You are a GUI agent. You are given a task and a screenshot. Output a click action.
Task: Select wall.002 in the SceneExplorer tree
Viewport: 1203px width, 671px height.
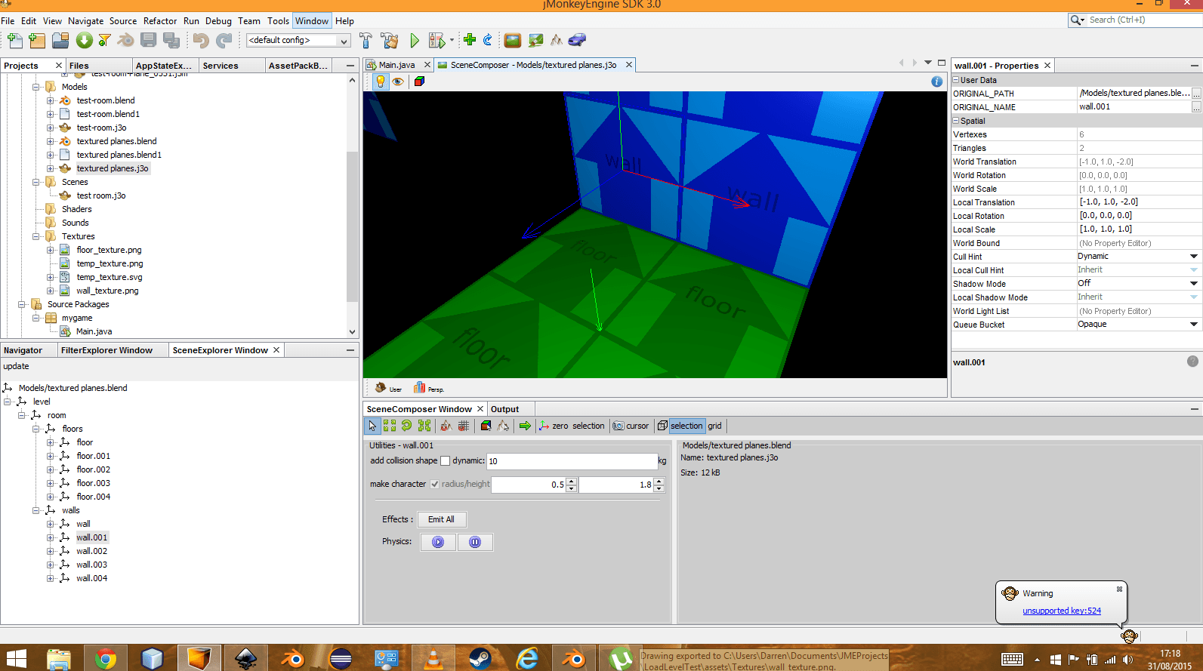(91, 551)
